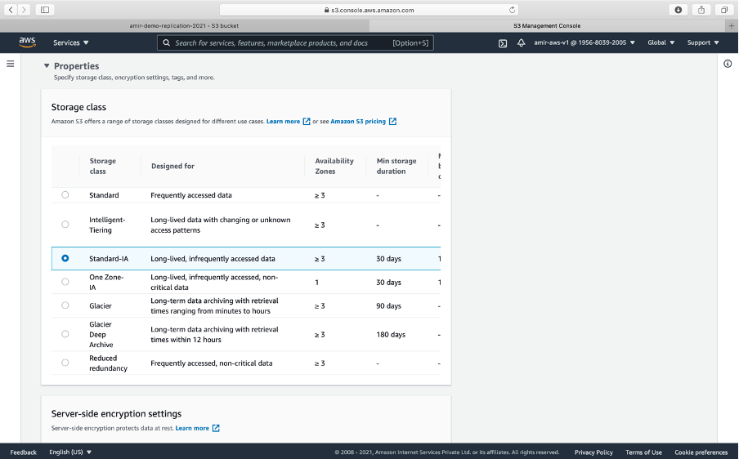Switch to amir-demo-replication-2021 S3 bucket tab

coord(184,25)
